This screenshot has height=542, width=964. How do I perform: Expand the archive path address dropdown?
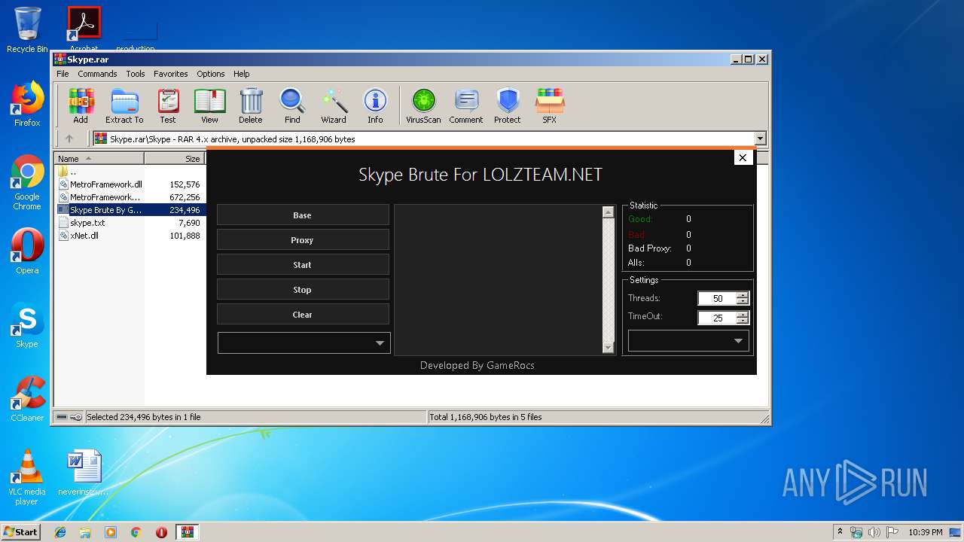pos(760,139)
